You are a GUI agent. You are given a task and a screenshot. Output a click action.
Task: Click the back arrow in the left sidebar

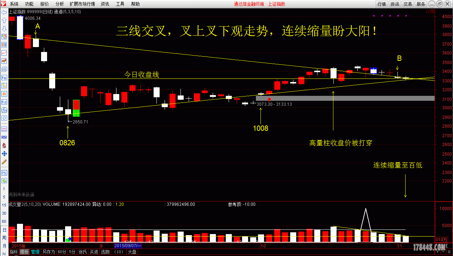tap(4, 12)
